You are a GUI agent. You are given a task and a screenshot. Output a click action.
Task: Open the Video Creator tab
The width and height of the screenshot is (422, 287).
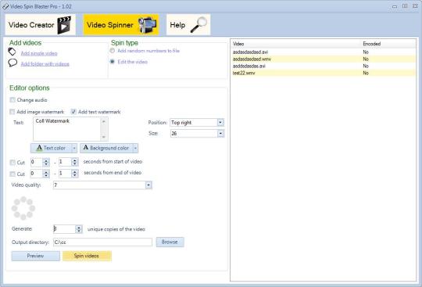click(41, 25)
